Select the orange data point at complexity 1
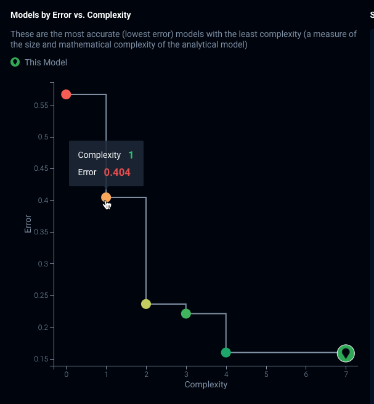 (x=106, y=197)
